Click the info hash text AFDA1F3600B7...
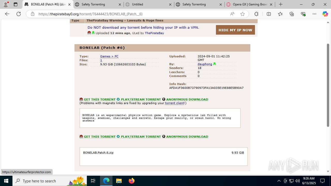This screenshot has height=186, width=331. (x=206, y=88)
